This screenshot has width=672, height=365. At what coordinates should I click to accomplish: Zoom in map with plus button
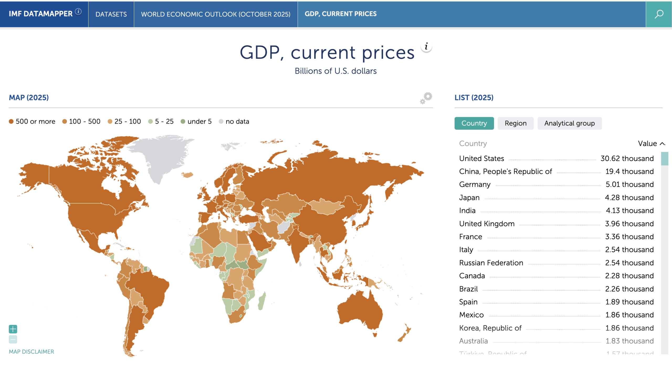pyautogui.click(x=13, y=329)
